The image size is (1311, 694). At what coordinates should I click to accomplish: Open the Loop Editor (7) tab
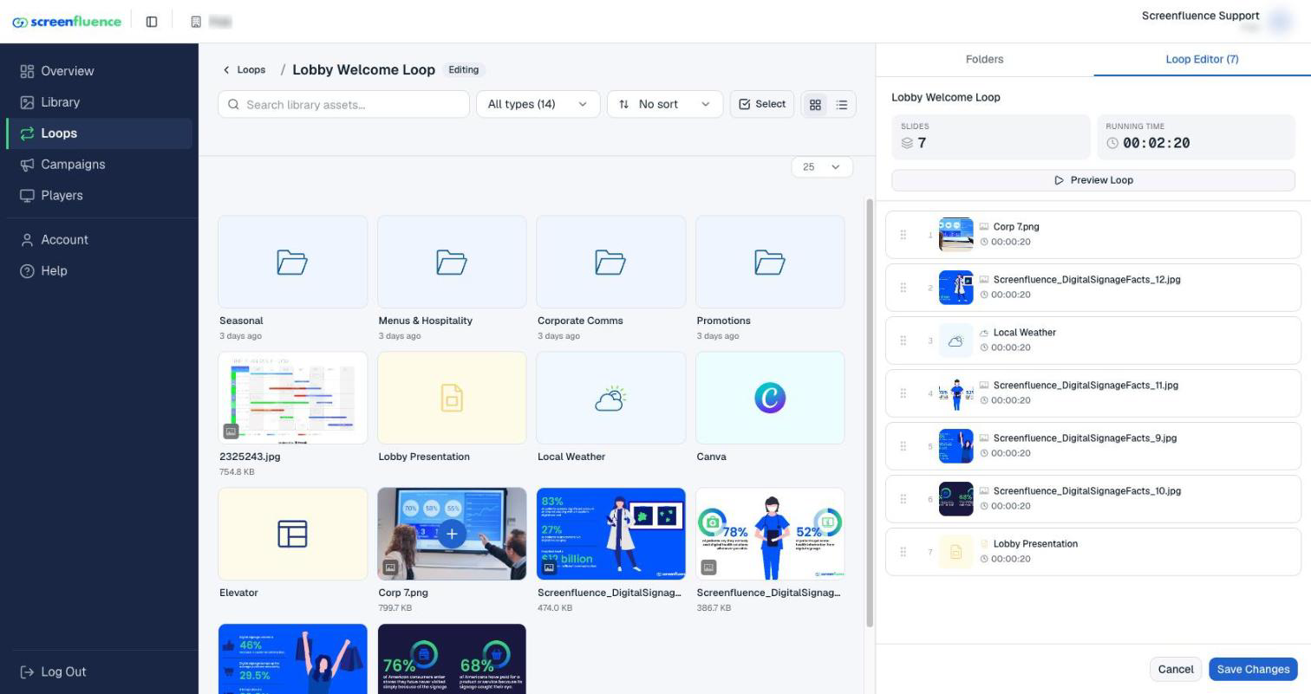pos(1202,59)
